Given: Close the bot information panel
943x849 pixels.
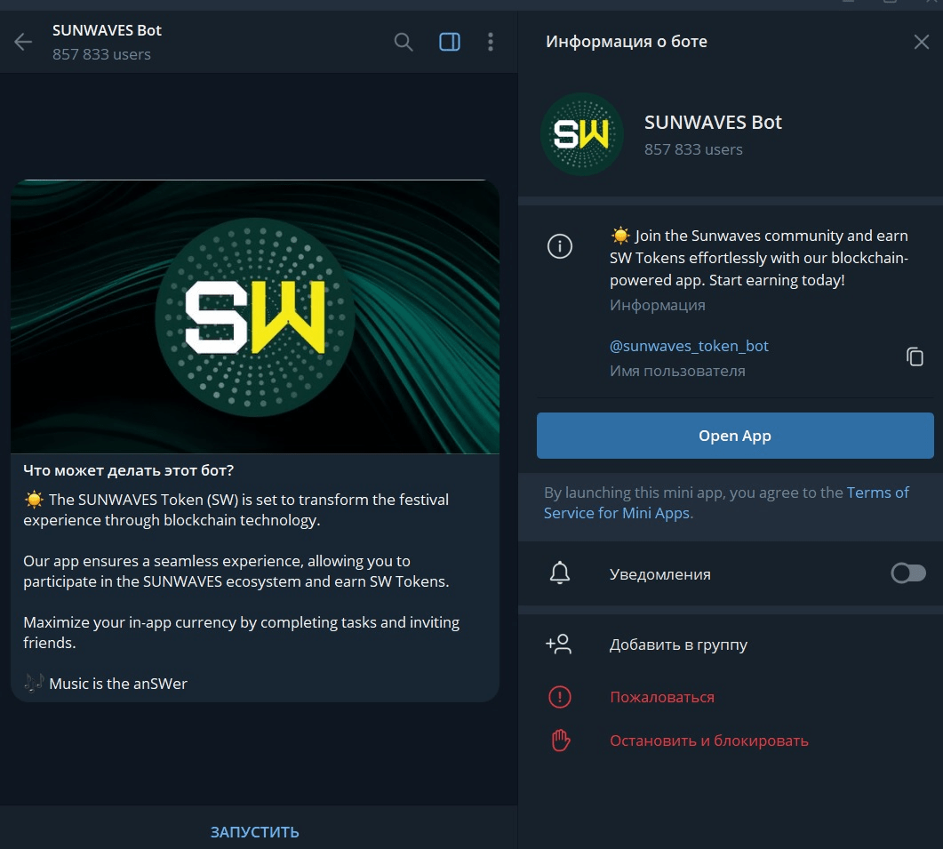Looking at the screenshot, I should (x=922, y=42).
